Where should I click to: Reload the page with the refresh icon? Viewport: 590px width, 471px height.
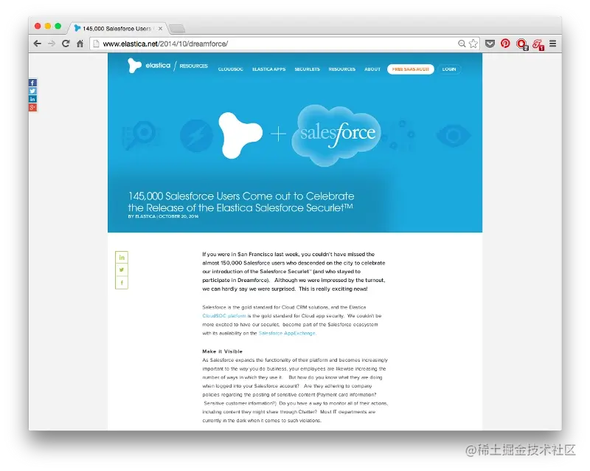(66, 44)
